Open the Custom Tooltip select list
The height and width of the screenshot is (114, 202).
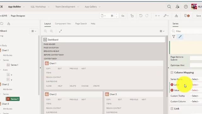196,96
